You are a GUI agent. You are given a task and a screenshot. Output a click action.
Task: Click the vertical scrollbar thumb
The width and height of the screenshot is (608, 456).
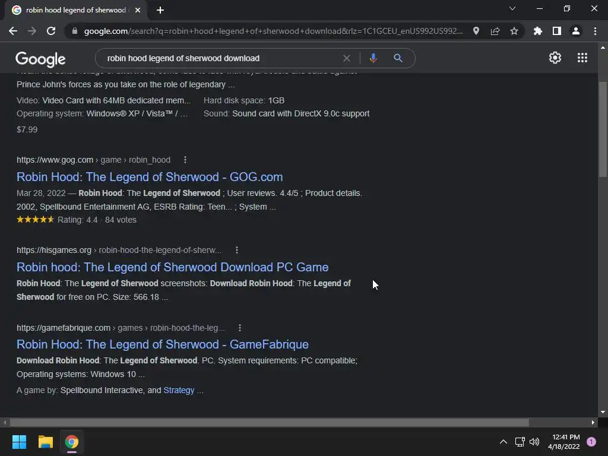pyautogui.click(x=603, y=129)
